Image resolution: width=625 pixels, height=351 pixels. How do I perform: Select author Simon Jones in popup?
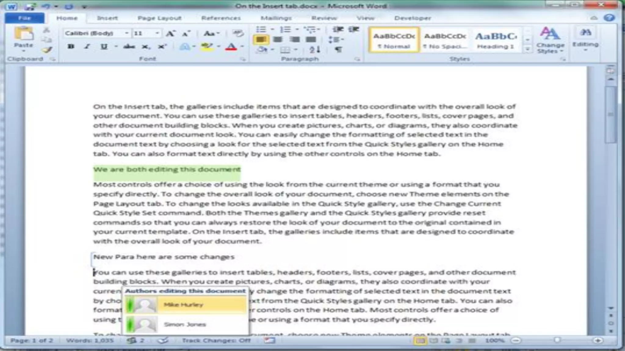[x=185, y=324]
